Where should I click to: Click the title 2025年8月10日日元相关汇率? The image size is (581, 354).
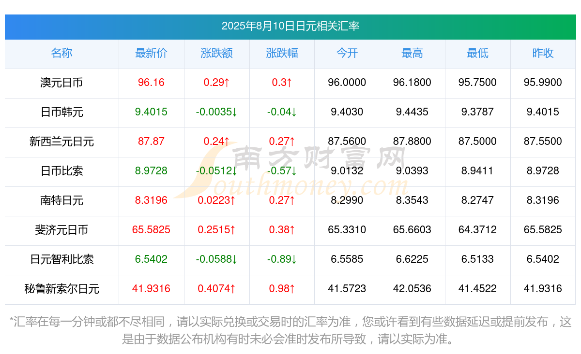click(x=290, y=26)
